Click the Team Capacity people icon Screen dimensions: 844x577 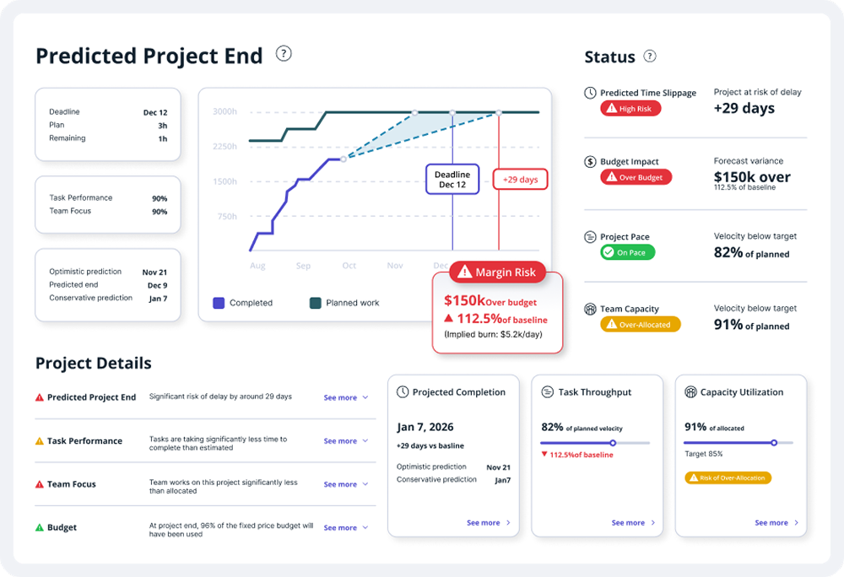(591, 309)
